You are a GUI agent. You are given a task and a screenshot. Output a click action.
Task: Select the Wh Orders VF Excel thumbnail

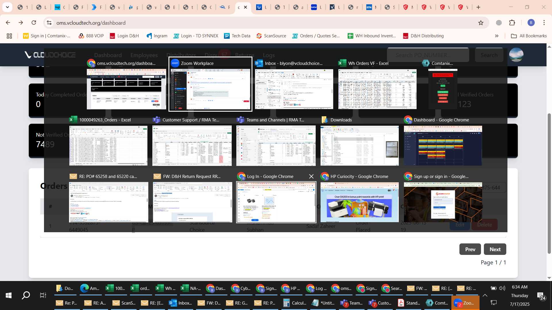(377, 89)
